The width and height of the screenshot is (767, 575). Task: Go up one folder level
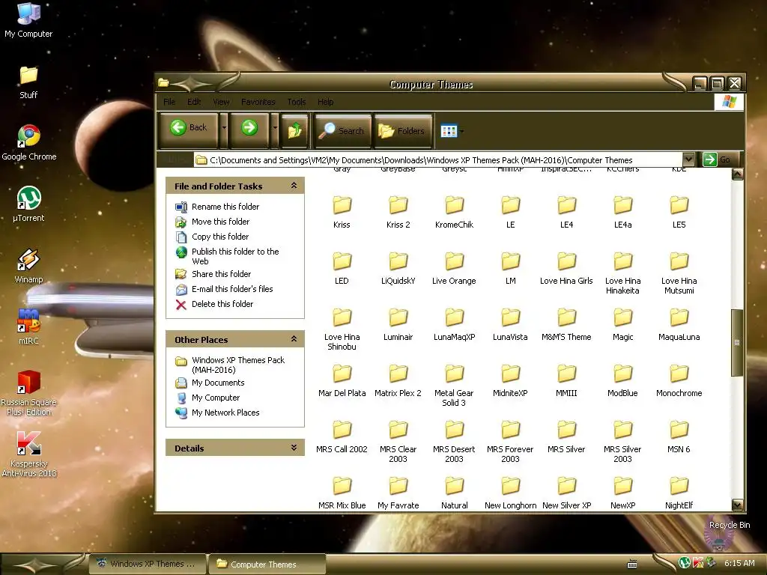(295, 130)
